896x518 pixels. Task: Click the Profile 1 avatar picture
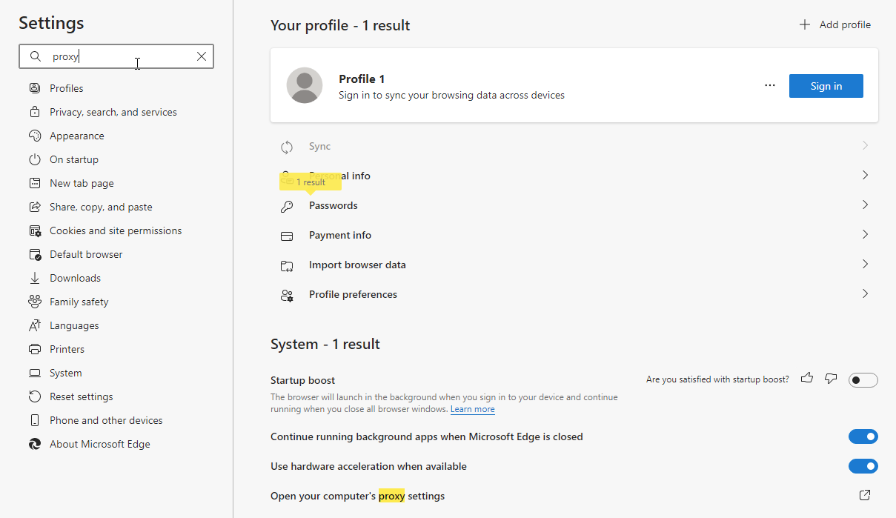tap(305, 85)
